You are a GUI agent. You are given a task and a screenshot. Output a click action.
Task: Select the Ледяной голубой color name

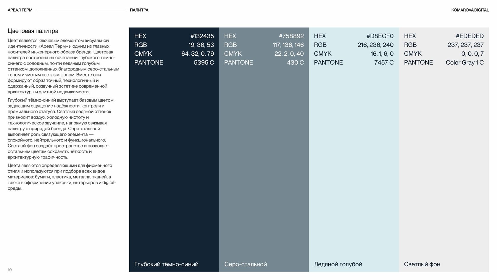tap(338, 264)
